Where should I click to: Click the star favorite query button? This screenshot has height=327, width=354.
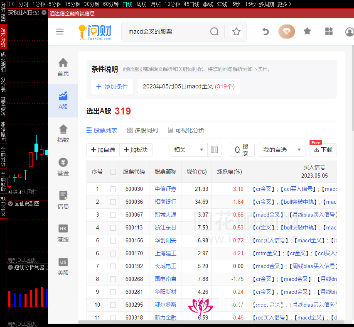click(x=236, y=32)
